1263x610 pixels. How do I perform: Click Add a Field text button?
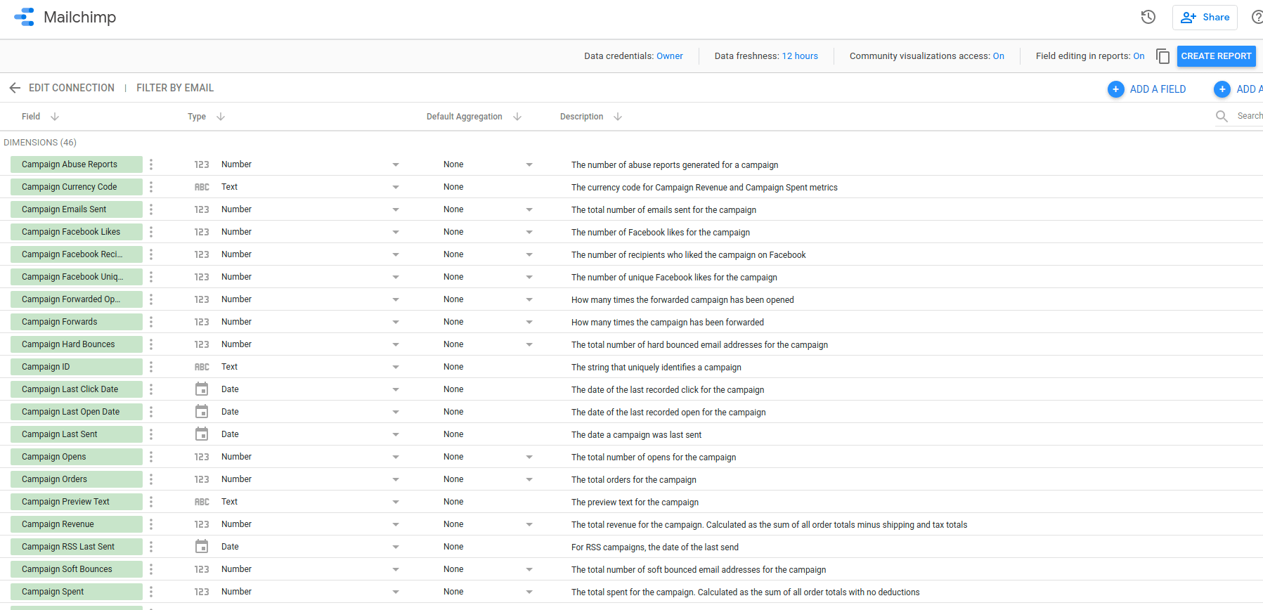pyautogui.click(x=1158, y=89)
